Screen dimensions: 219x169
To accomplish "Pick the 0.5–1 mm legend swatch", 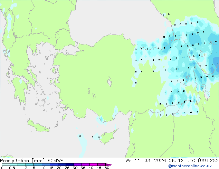I will pos(14,165).
